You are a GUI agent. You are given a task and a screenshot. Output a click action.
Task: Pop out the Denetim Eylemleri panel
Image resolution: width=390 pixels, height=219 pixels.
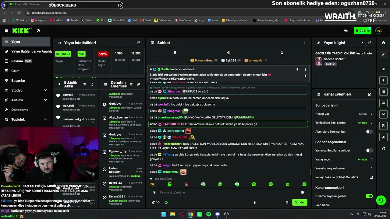139,84
